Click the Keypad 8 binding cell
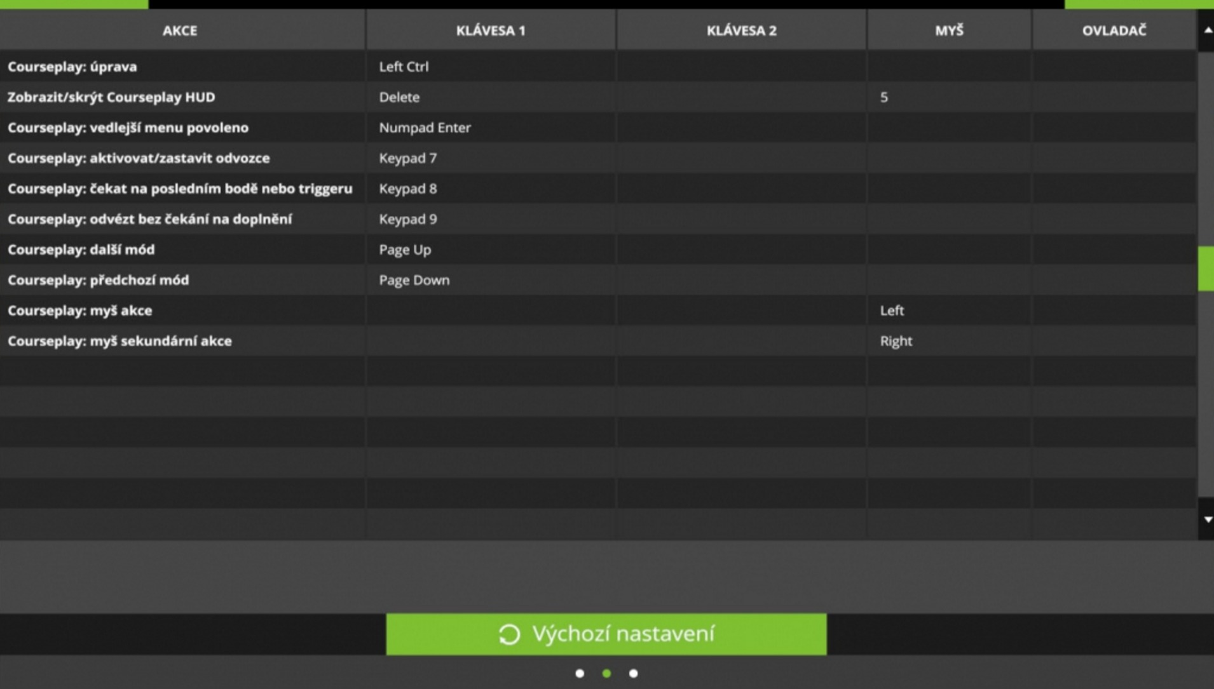 490,189
